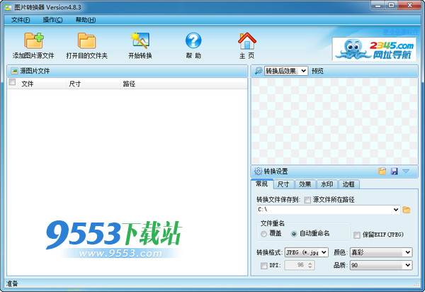Click the status bar text 准备
This screenshot has height=292, width=425.
coord(12,284)
